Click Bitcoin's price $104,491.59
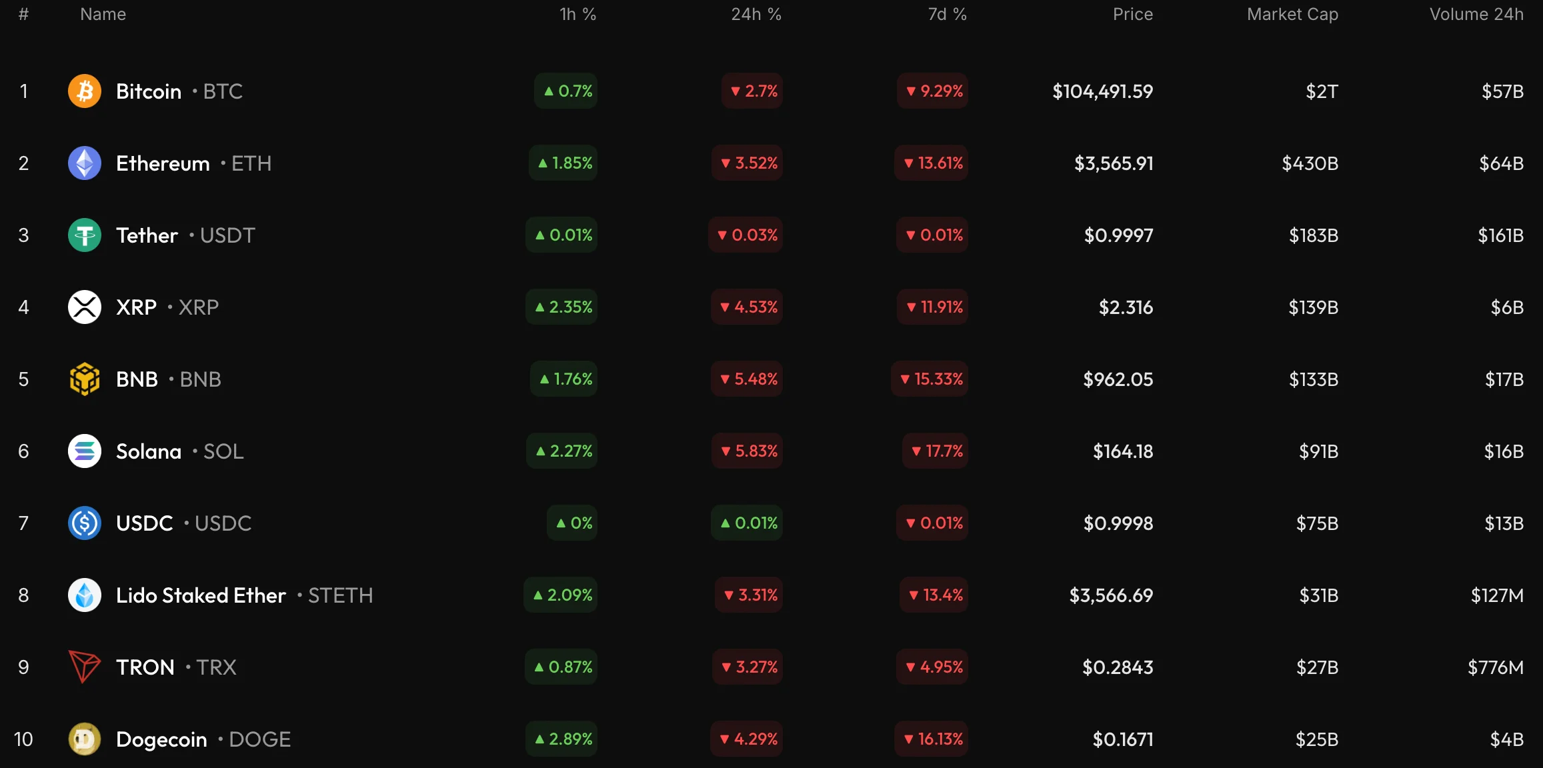 [x=1102, y=91]
